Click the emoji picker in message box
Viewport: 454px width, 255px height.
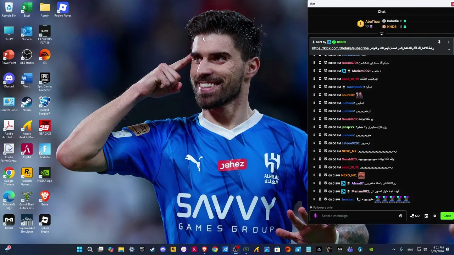tap(401, 216)
